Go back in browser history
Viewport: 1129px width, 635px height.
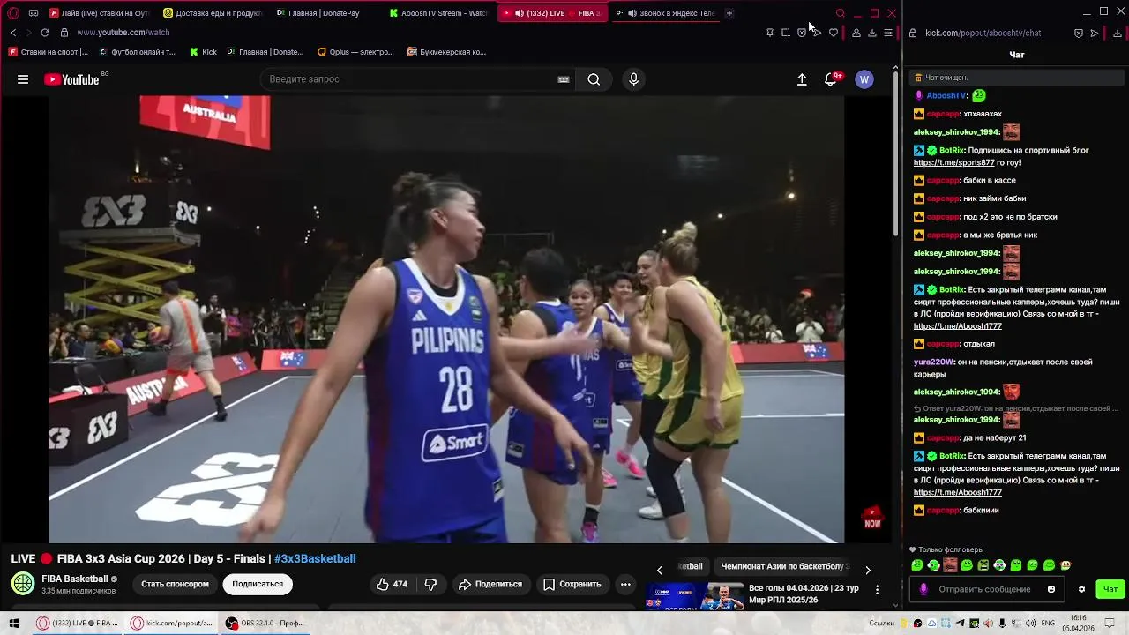click(x=13, y=33)
